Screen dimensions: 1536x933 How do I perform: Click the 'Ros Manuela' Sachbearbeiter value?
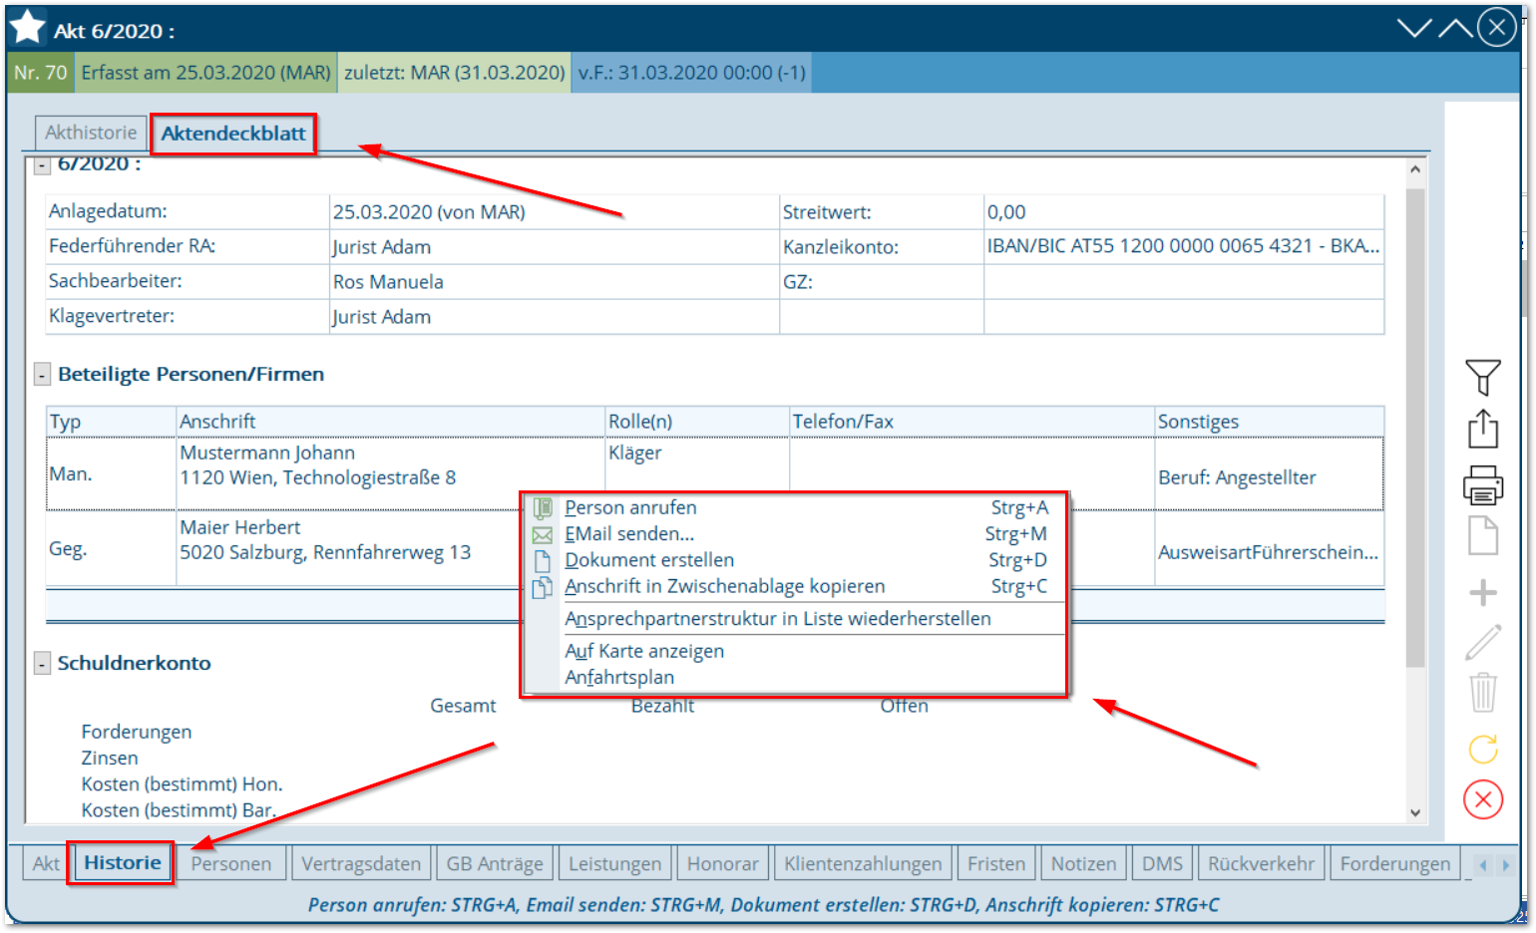[554, 282]
